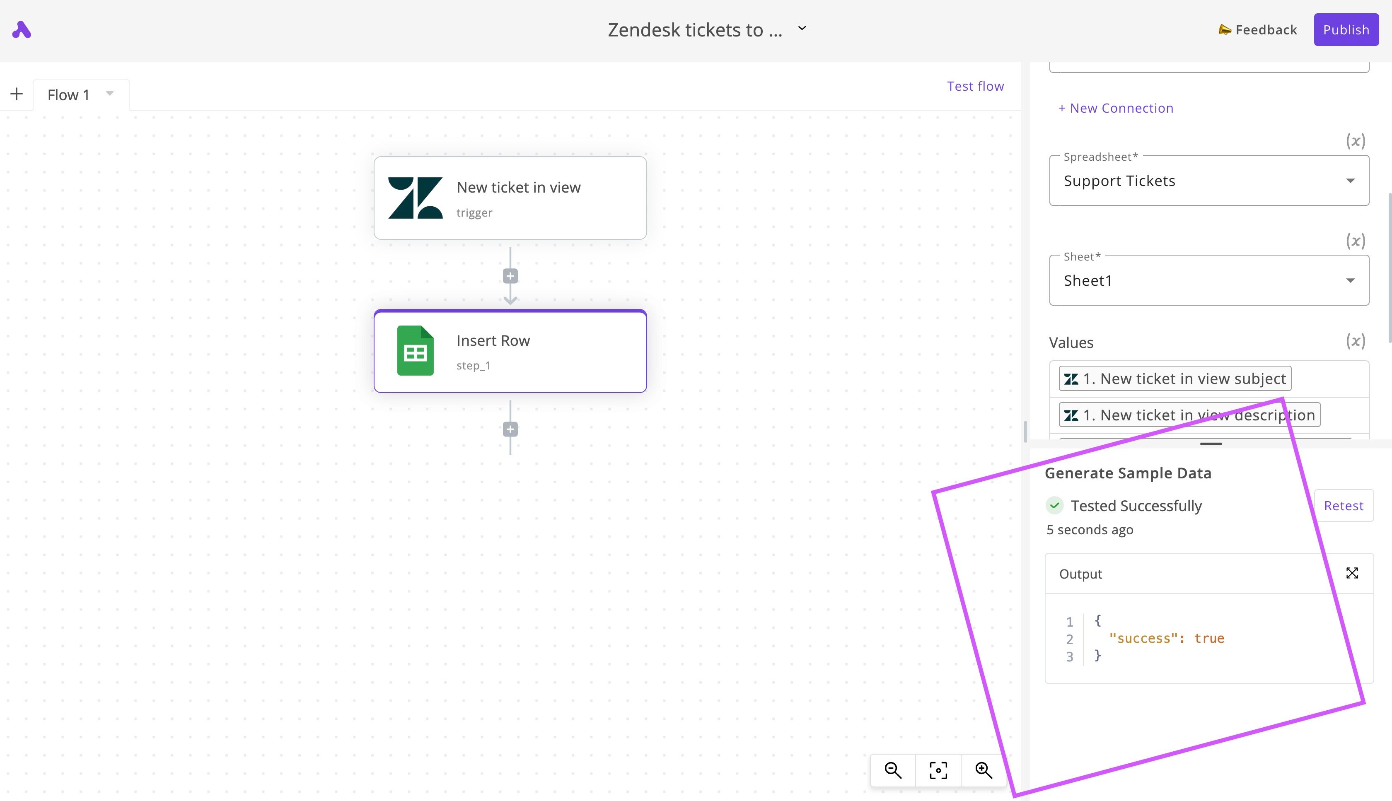Toggle dynamic value for the Values field

tap(1356, 341)
